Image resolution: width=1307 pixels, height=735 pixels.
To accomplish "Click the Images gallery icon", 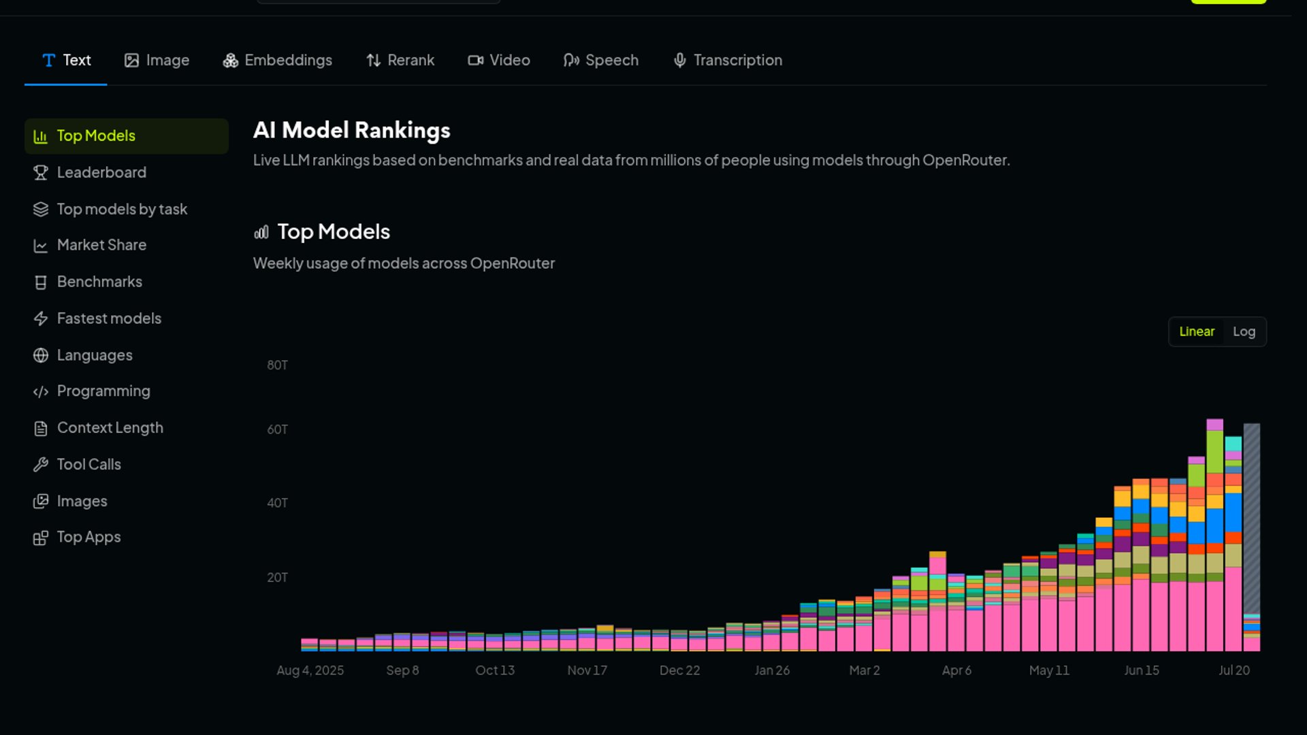I will point(41,502).
